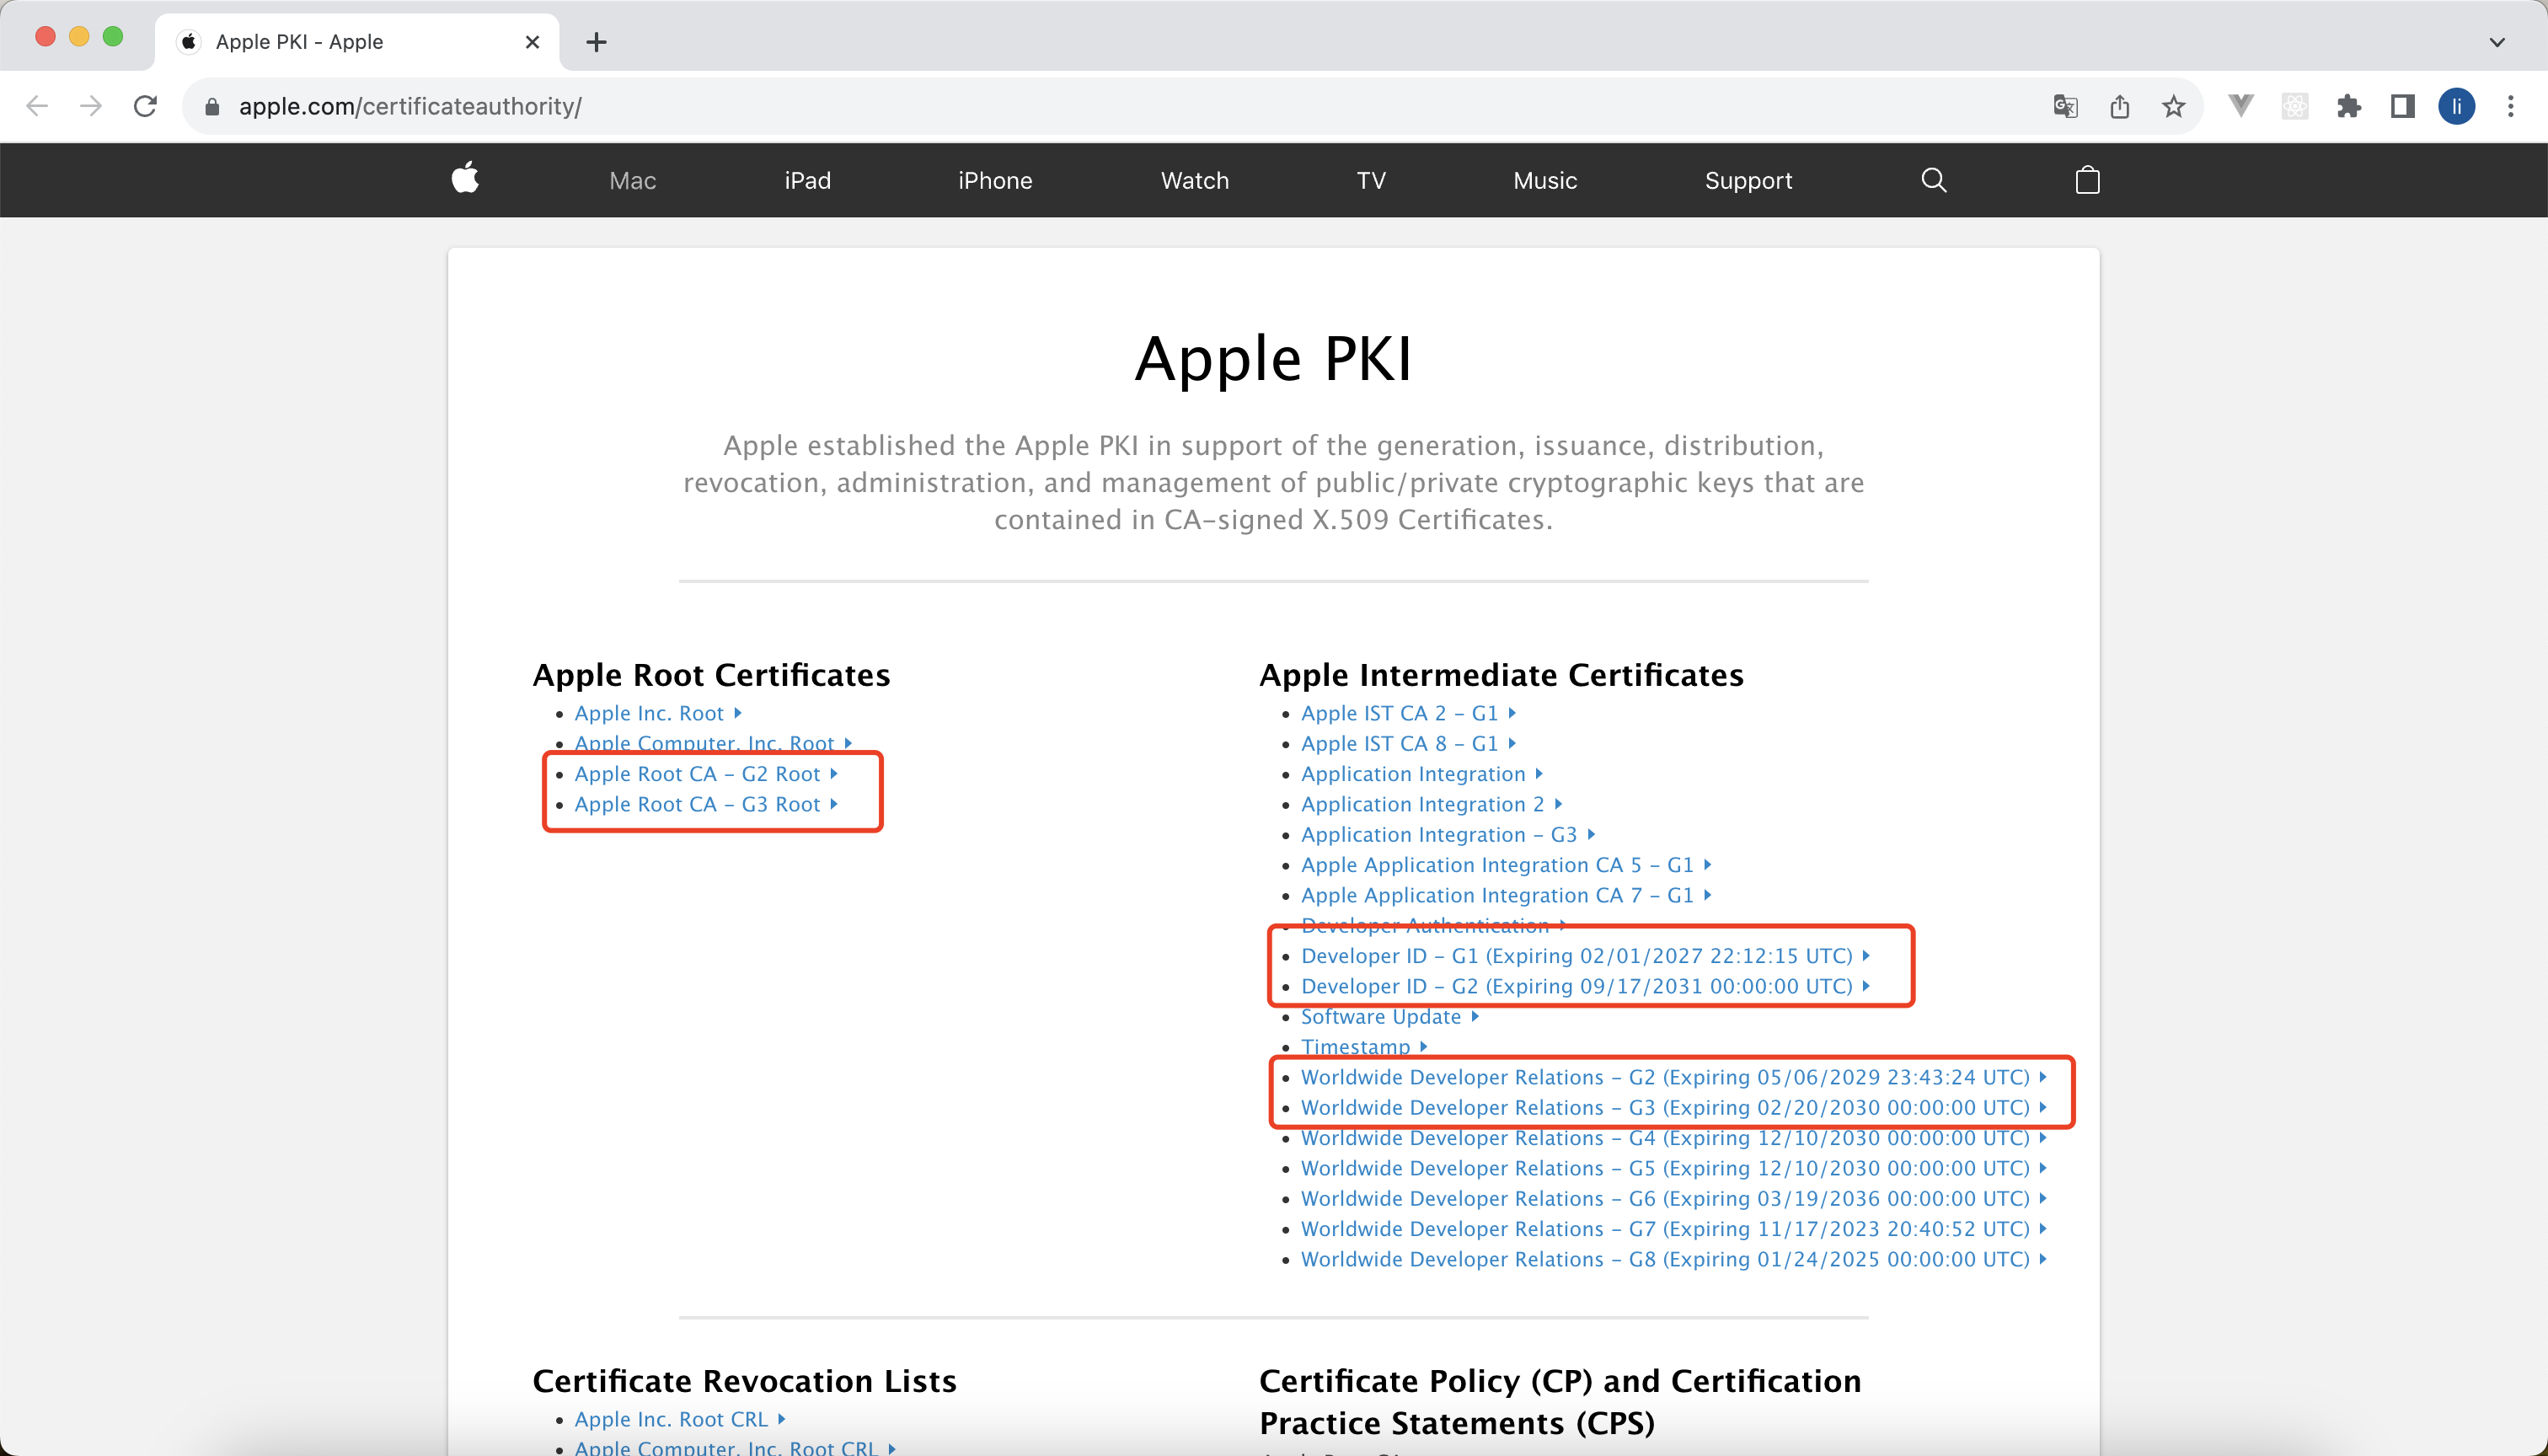Viewport: 2548px width, 1456px height.
Task: Open Worldwide Developer Relations – G2 link
Action: coord(1673,1077)
